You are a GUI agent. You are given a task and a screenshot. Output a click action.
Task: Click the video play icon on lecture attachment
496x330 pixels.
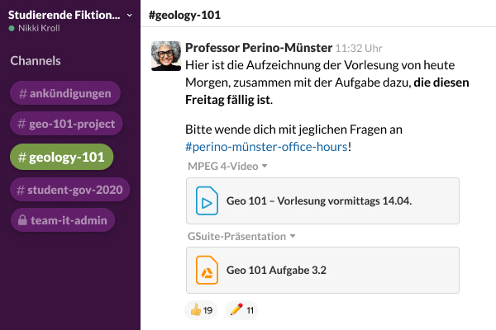tap(206, 200)
